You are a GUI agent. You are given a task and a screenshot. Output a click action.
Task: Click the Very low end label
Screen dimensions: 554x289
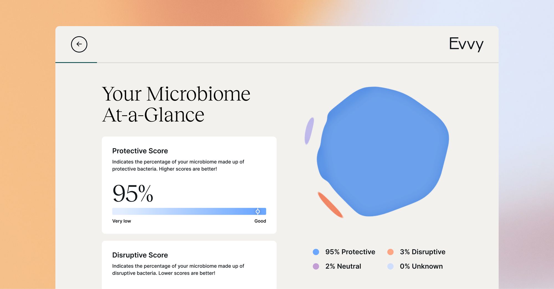(121, 221)
